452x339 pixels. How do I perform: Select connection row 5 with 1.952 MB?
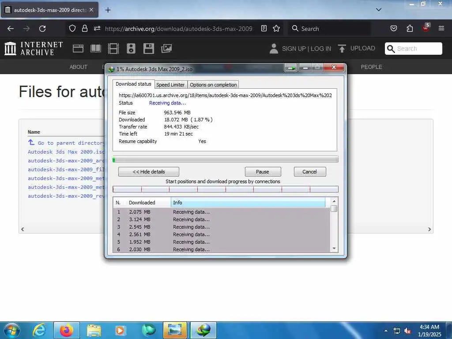(x=222, y=242)
